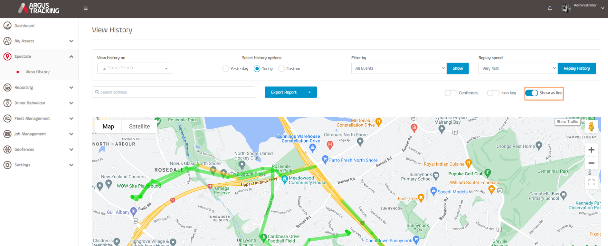Click the Export Report button
This screenshot has height=246, width=608.
284,92
